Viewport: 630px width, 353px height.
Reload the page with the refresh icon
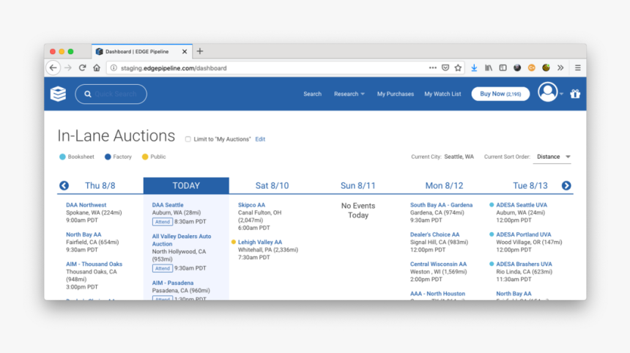click(82, 68)
